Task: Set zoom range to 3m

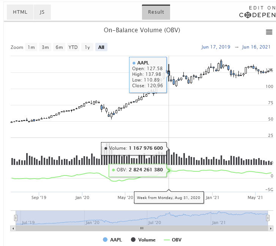Action: pyautogui.click(x=45, y=47)
